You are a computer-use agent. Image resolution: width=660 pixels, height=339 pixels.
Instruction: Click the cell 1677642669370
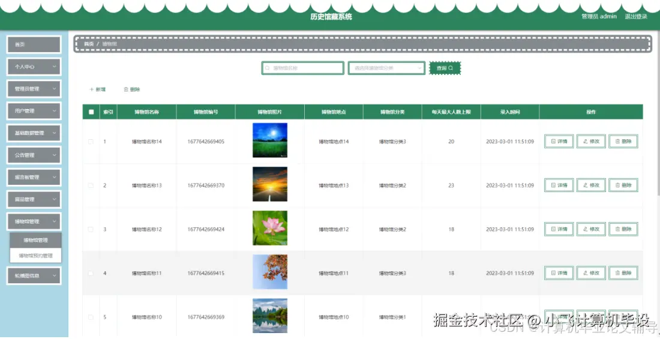[206, 185]
